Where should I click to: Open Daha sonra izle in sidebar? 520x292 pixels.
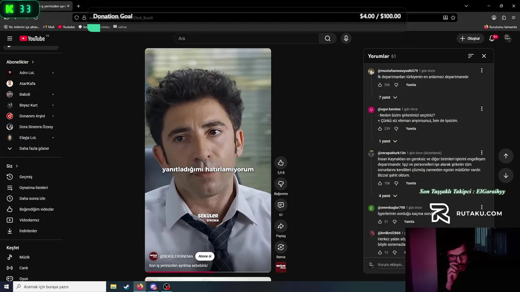[32, 198]
